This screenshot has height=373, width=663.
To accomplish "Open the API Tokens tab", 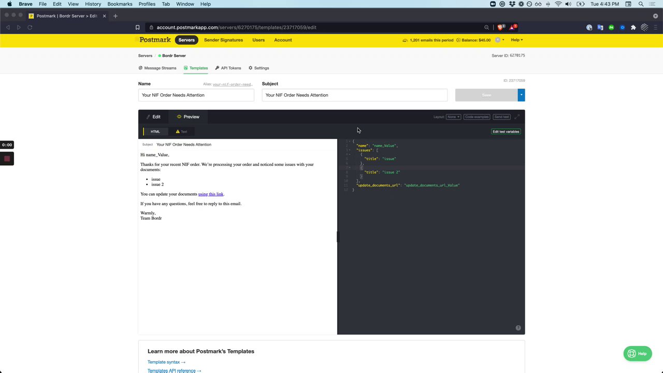I will pyautogui.click(x=228, y=68).
